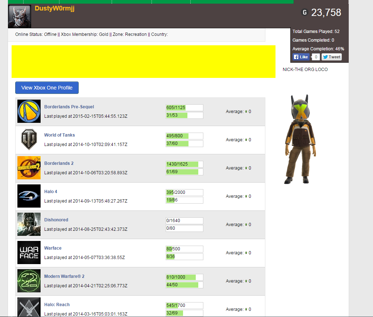Click Total Games Played: 52 text

click(x=316, y=32)
